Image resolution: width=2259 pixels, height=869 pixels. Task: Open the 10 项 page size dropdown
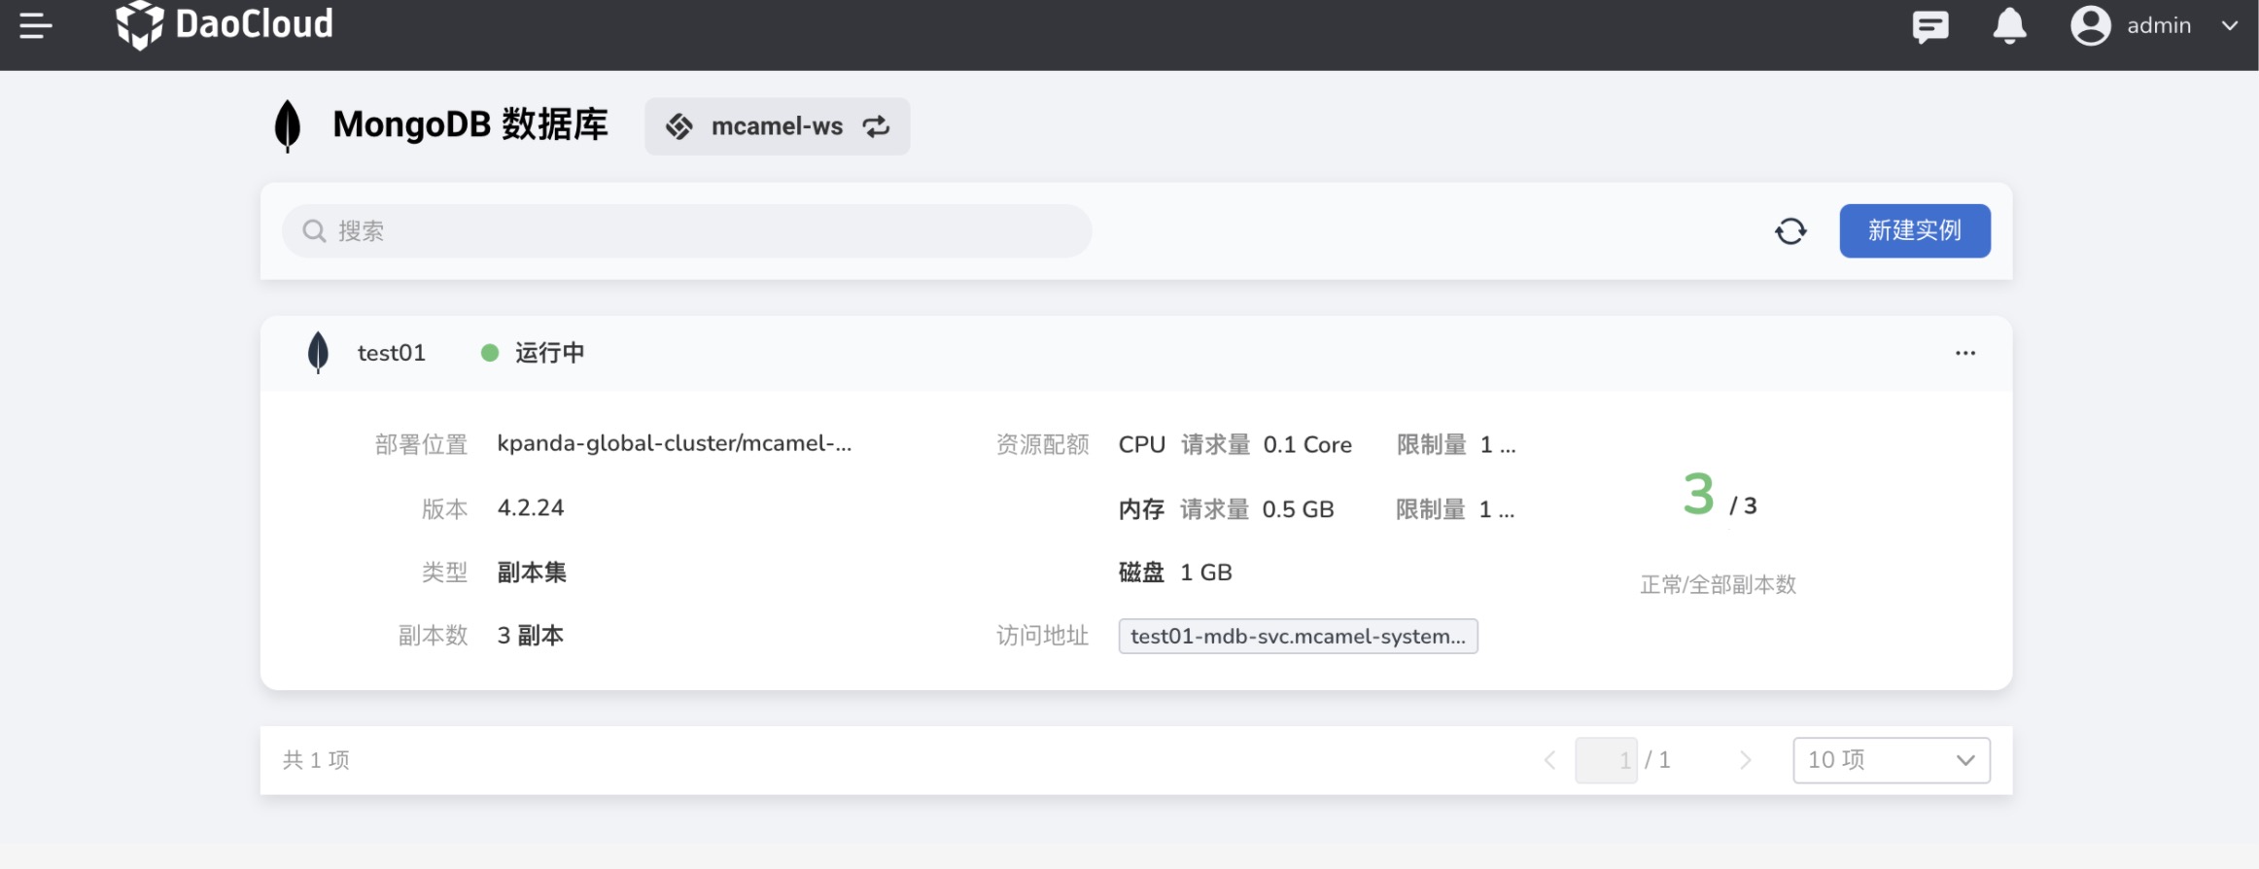[1892, 760]
